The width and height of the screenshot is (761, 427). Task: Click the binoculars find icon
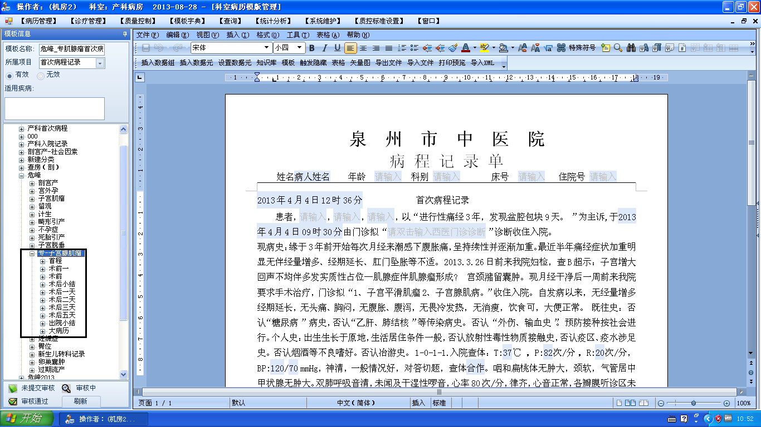[x=631, y=48]
